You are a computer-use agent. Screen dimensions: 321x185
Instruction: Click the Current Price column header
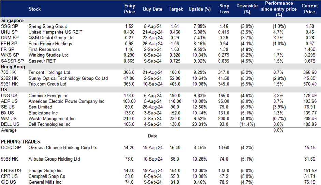coord(309,9)
